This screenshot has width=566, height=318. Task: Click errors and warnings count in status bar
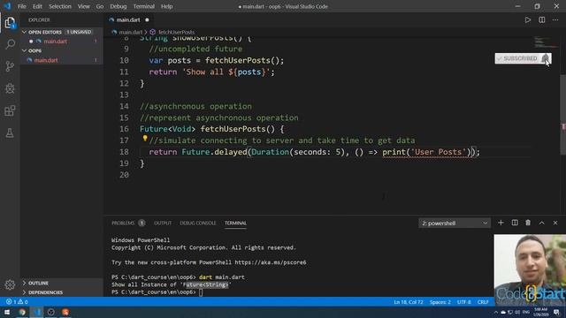point(17,302)
